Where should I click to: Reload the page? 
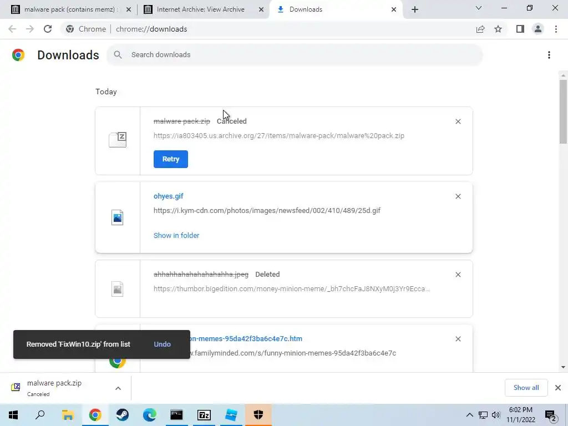(48, 29)
